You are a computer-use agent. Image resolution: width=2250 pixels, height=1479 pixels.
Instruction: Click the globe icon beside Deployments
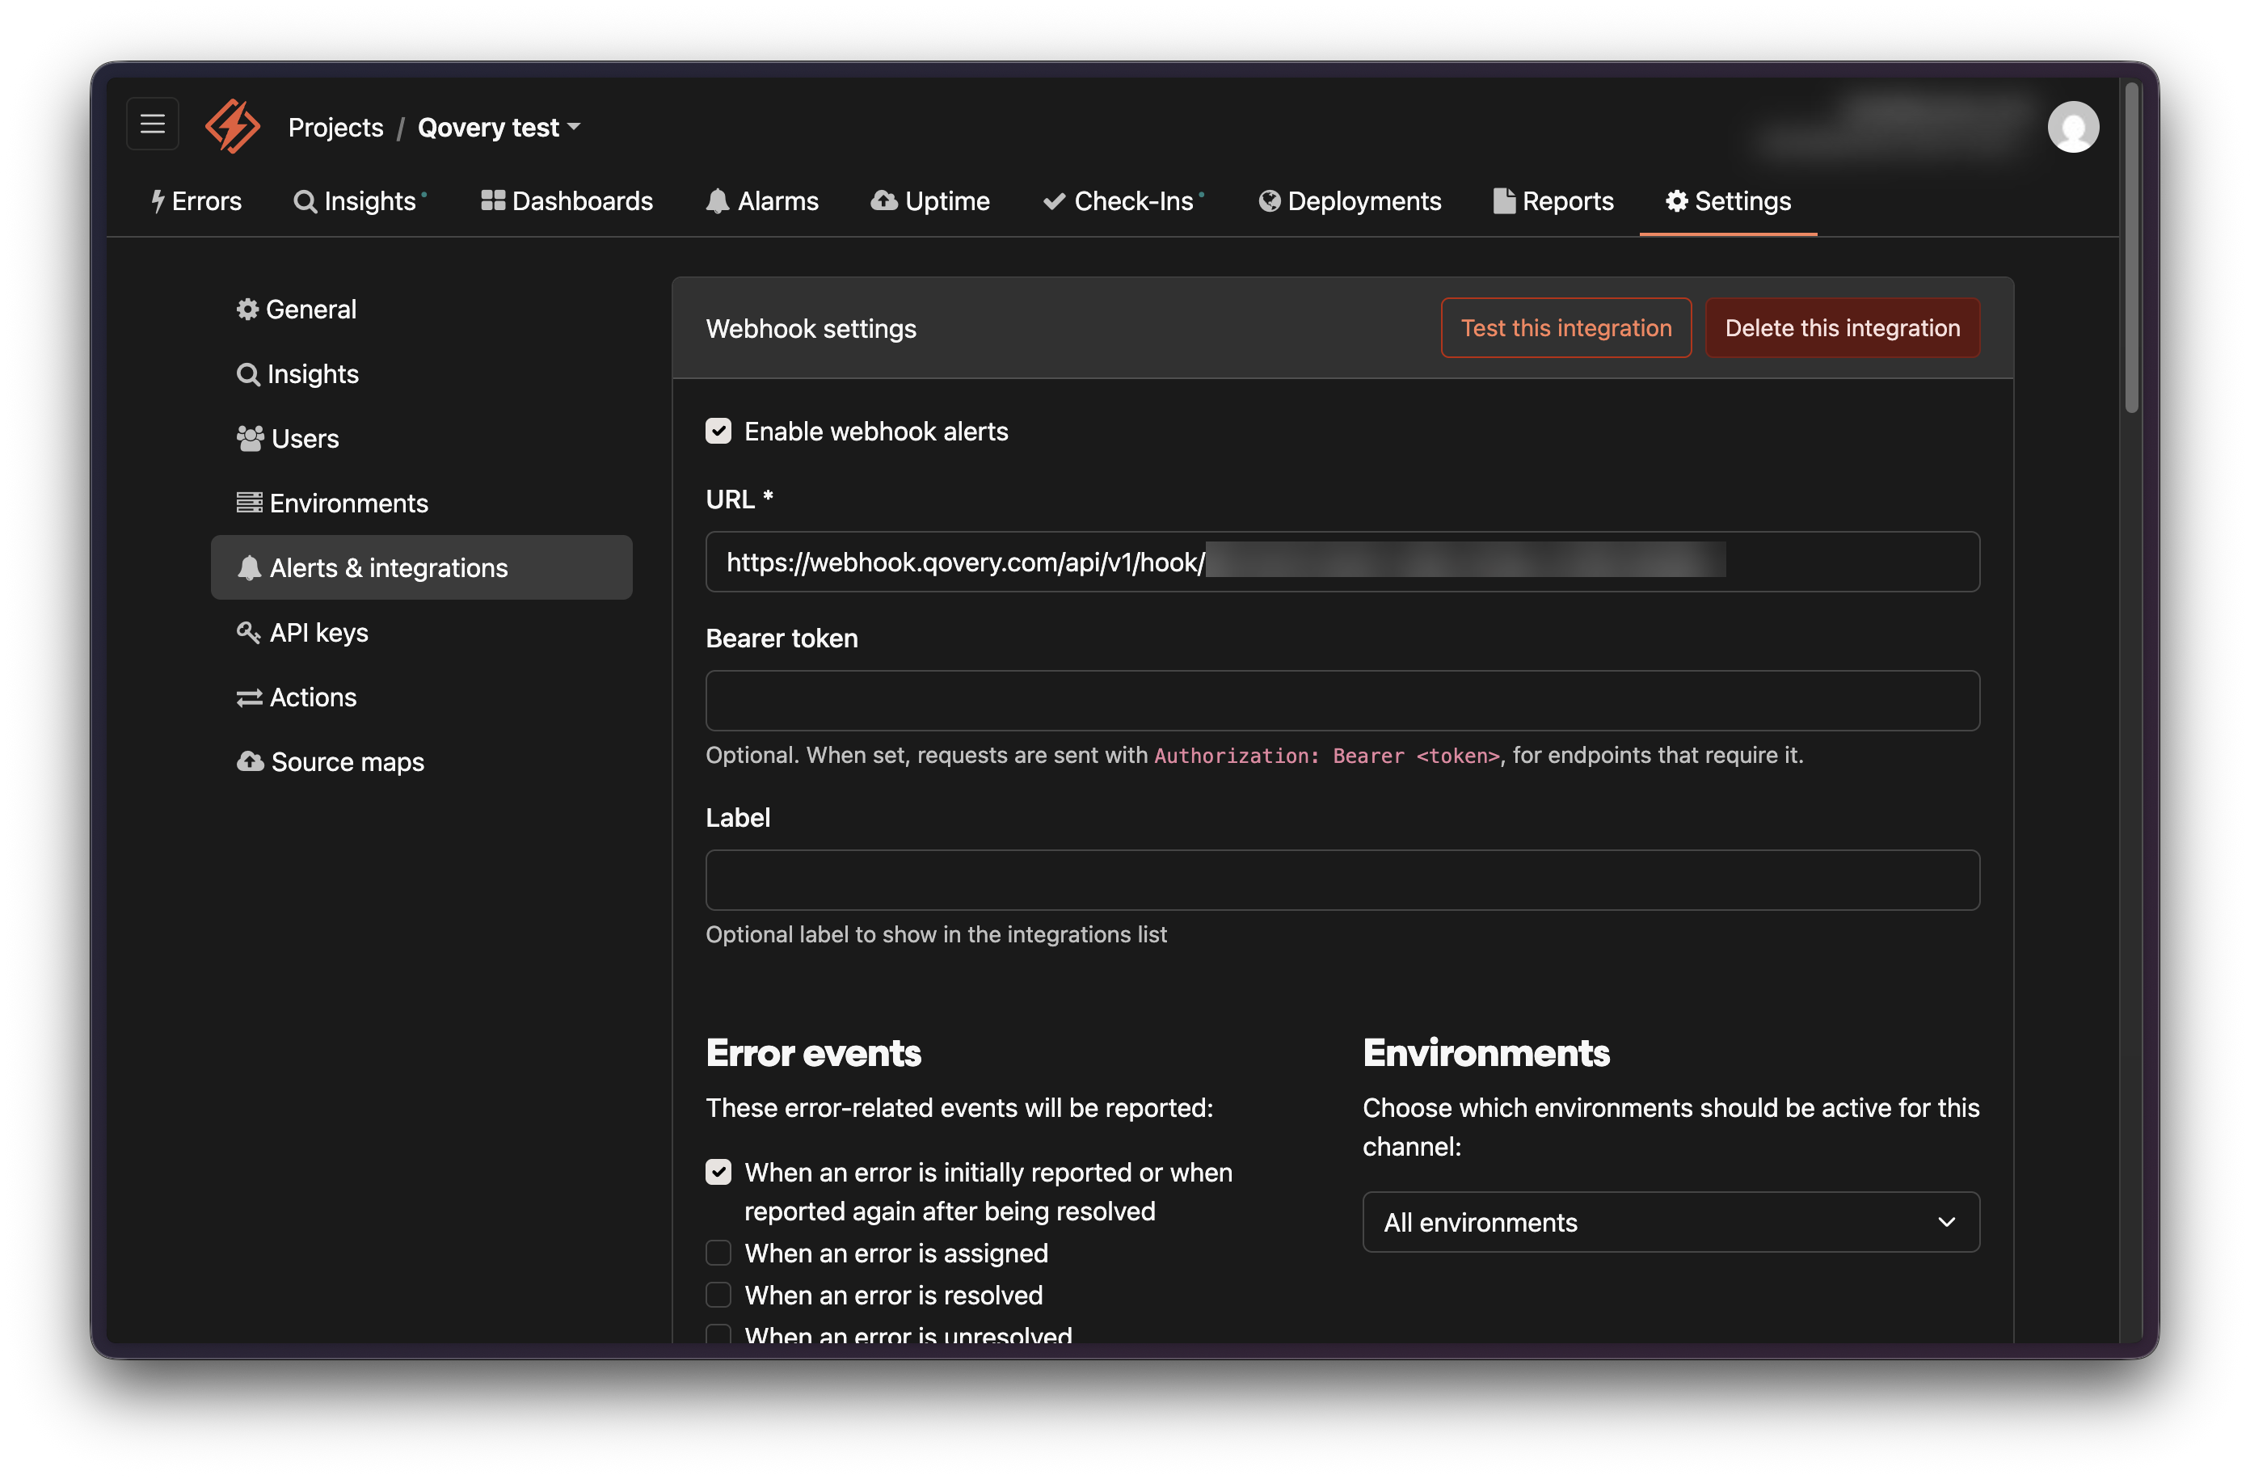(1270, 201)
